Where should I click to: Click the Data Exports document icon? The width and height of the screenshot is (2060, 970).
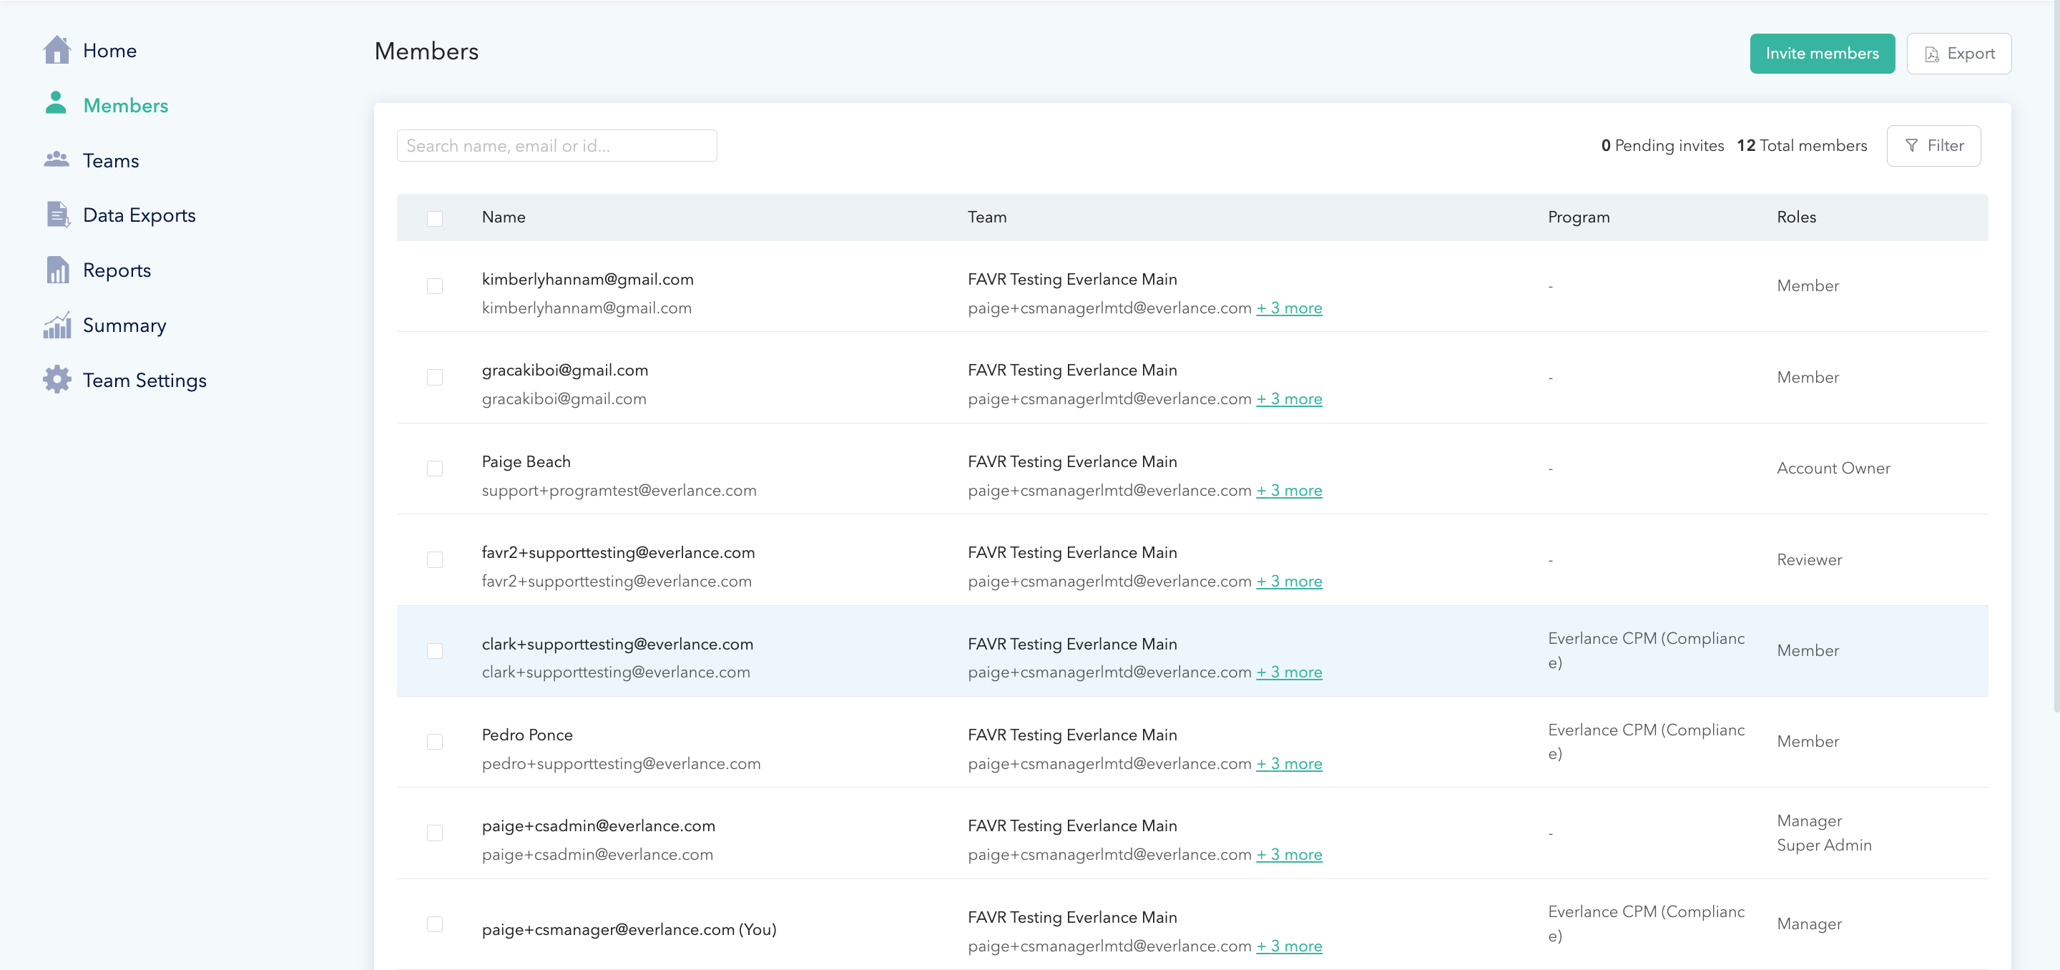click(x=57, y=215)
